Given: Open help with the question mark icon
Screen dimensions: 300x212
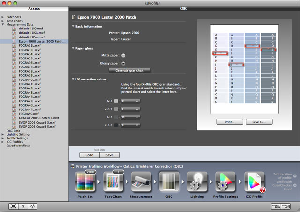Looking at the screenshot, I should pyautogui.click(x=23, y=206).
